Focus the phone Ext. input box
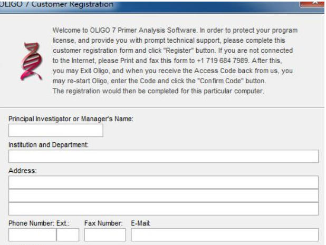This screenshot has height=245, width=326. (x=68, y=234)
